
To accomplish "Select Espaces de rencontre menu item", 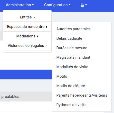I will pos(27,27).
